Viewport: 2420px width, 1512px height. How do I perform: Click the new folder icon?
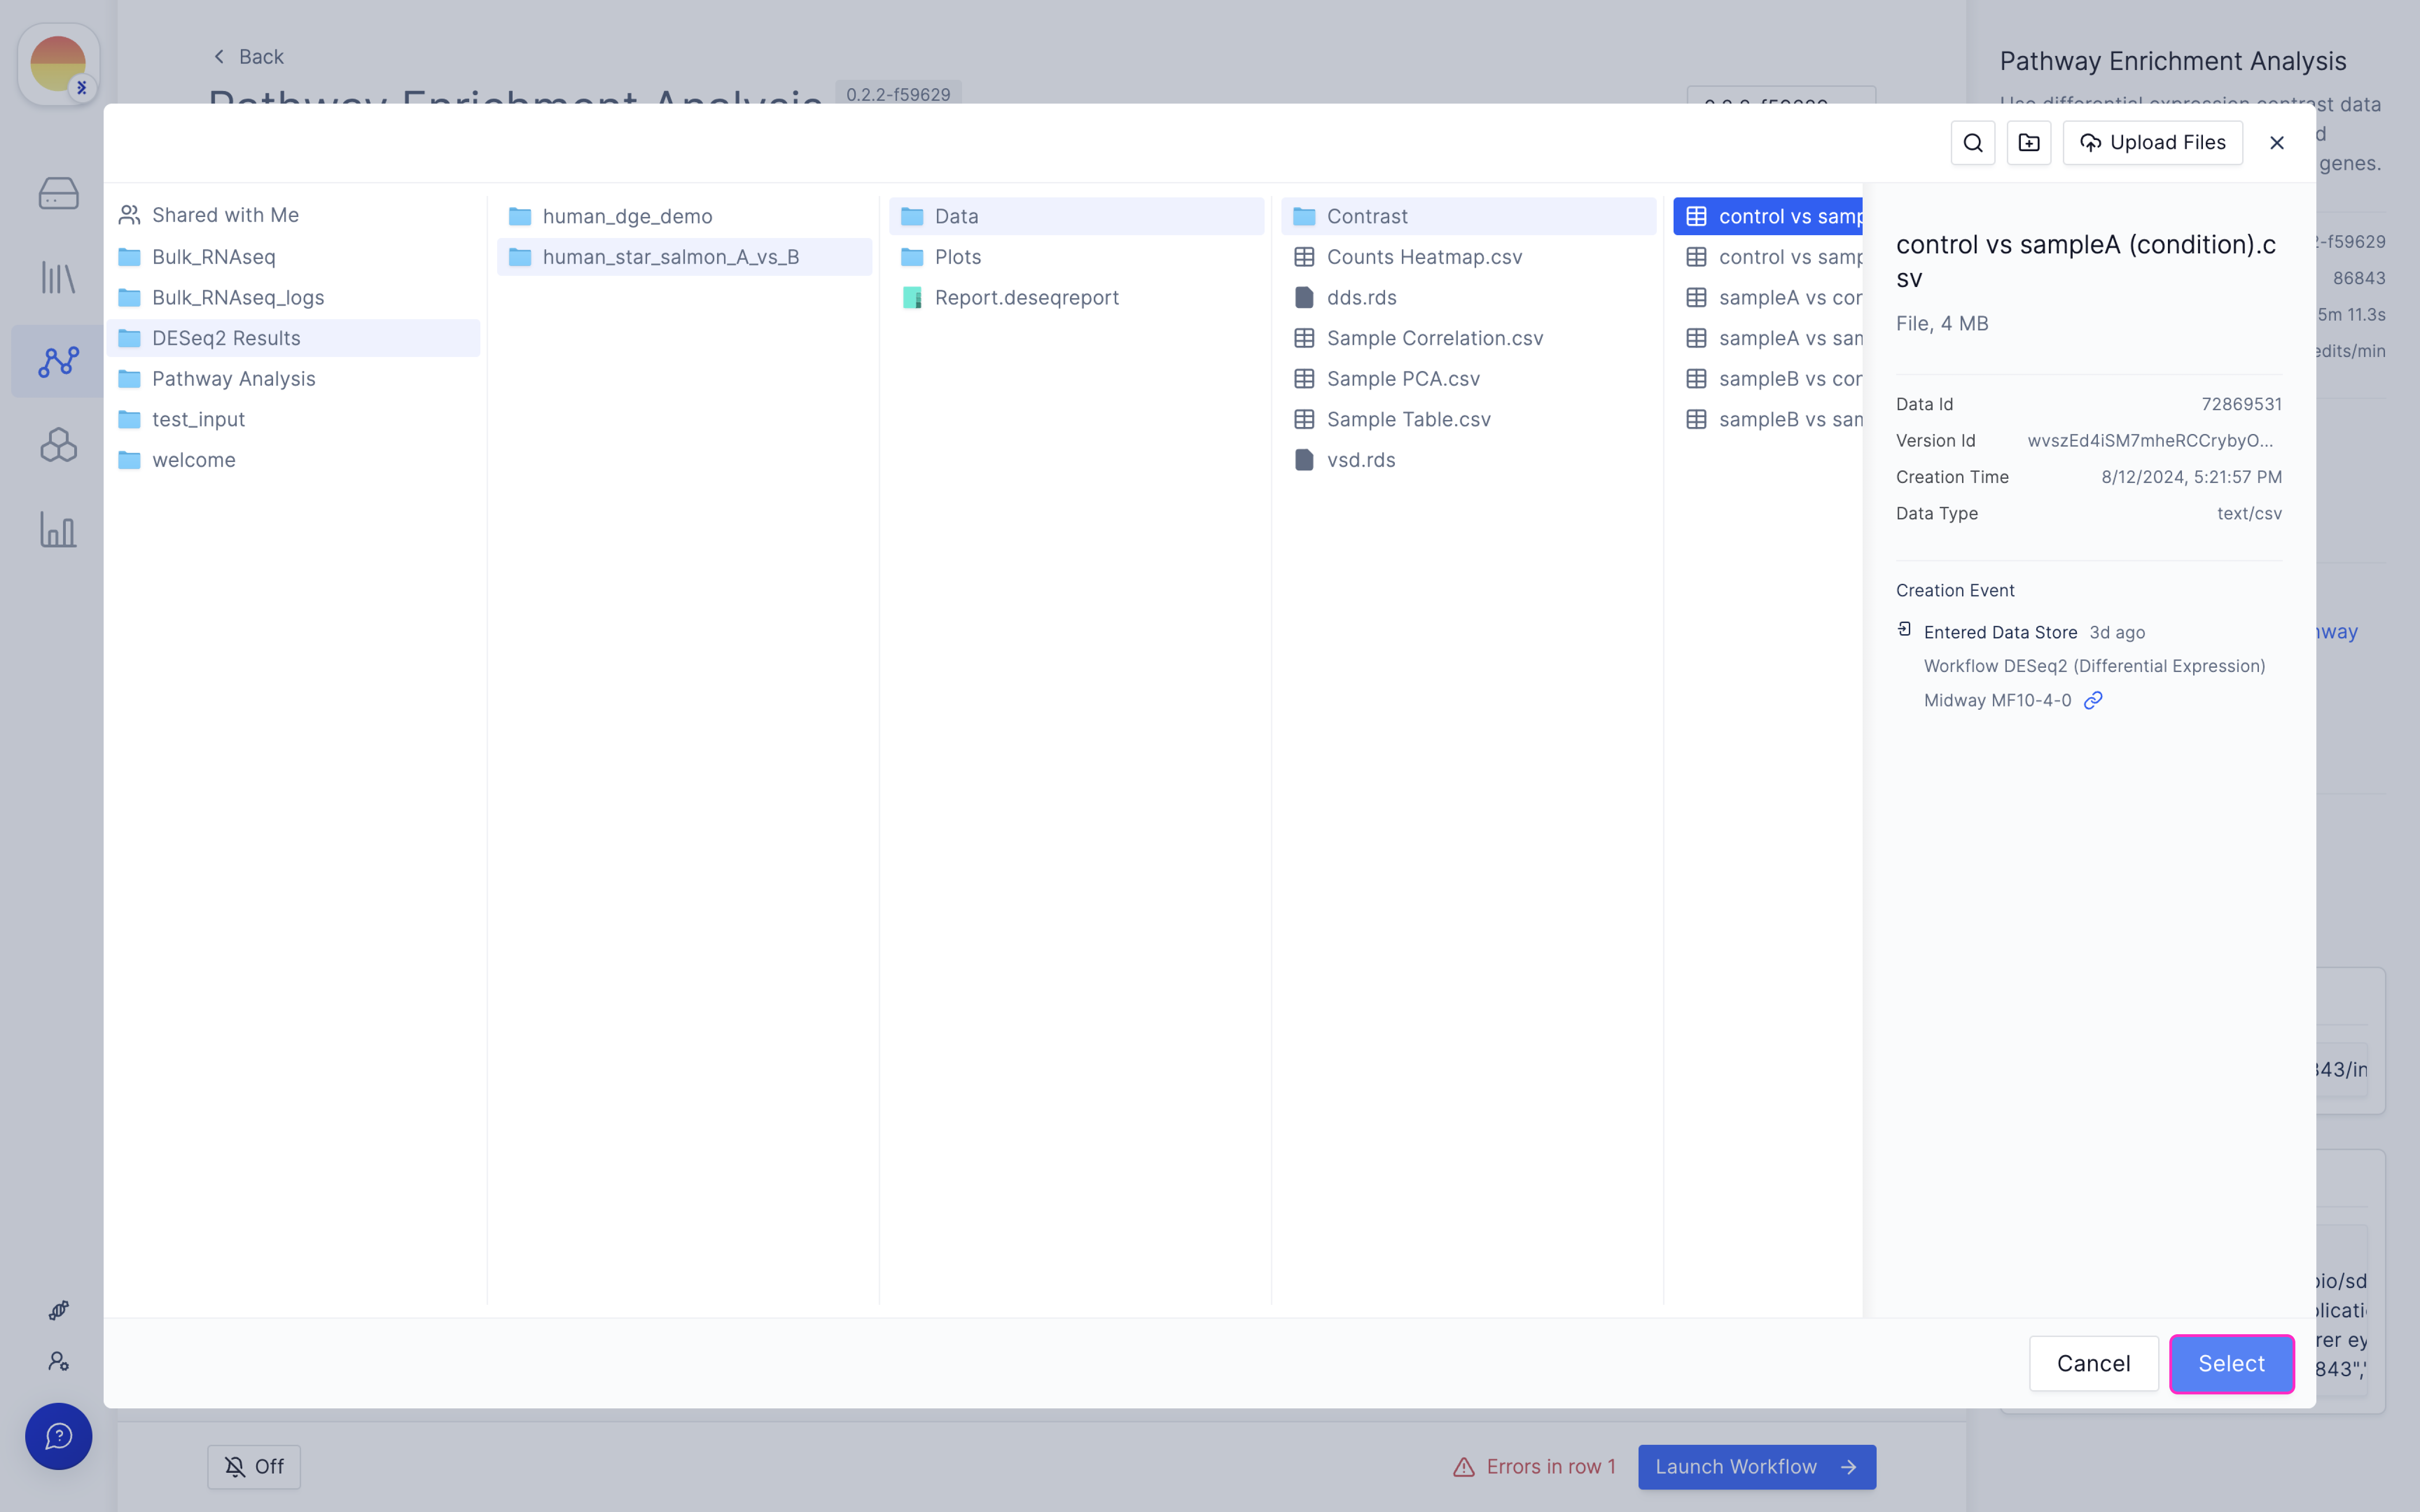click(2028, 143)
